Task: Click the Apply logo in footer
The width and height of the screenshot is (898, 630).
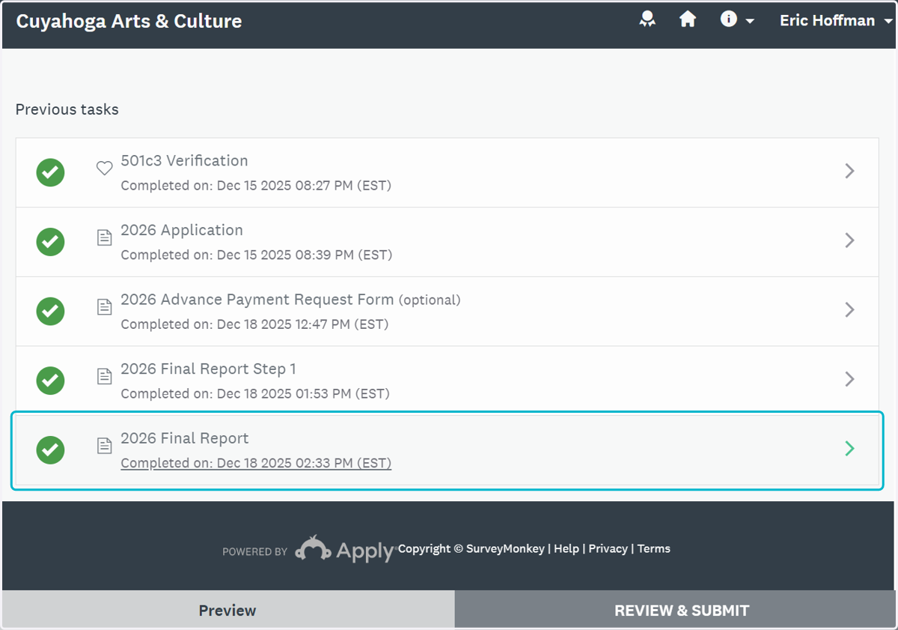Action: (x=345, y=549)
